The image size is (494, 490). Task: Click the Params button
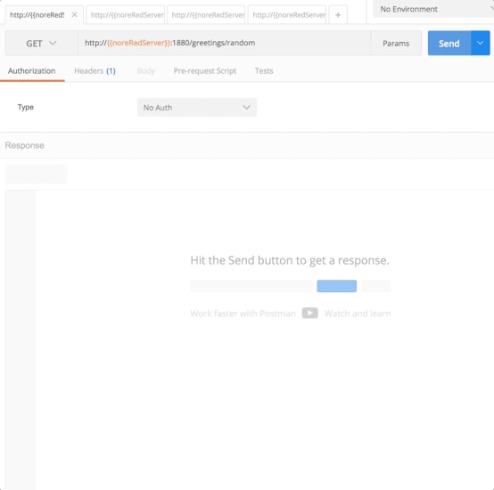[396, 43]
